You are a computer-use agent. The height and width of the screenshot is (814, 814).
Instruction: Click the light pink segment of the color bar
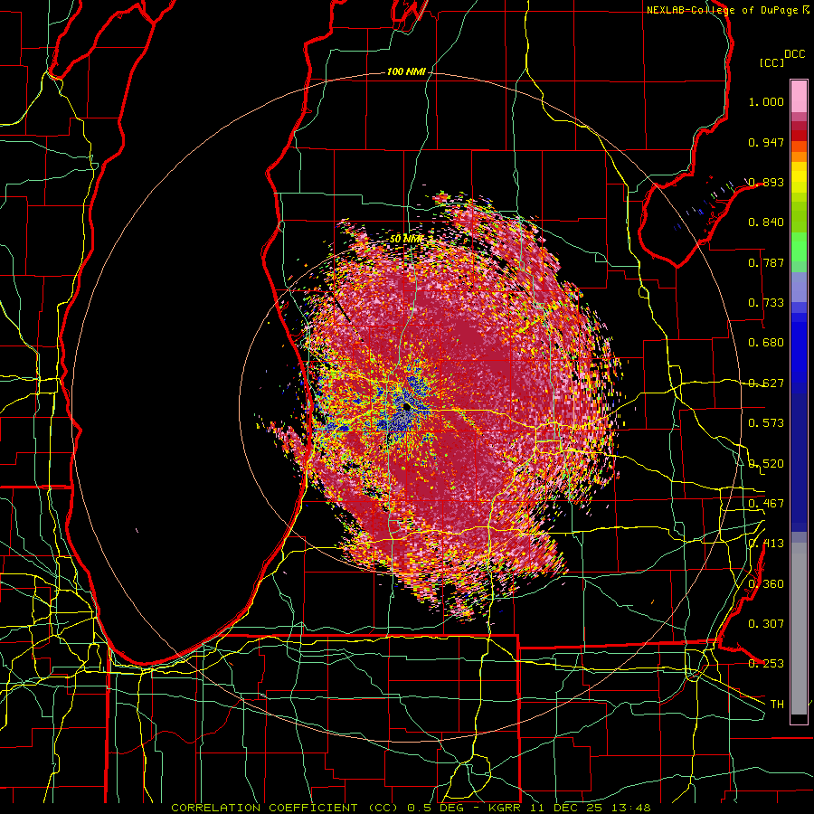coord(799,97)
